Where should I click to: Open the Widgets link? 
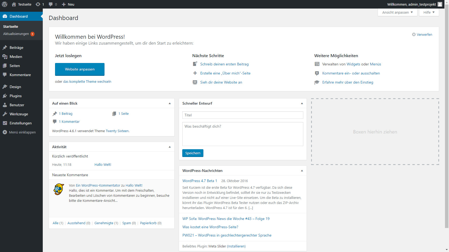pyautogui.click(x=353, y=64)
